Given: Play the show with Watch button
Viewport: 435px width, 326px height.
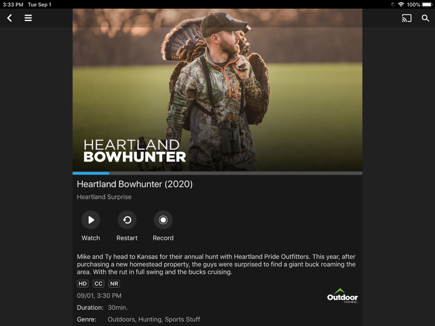Looking at the screenshot, I should 91,220.
